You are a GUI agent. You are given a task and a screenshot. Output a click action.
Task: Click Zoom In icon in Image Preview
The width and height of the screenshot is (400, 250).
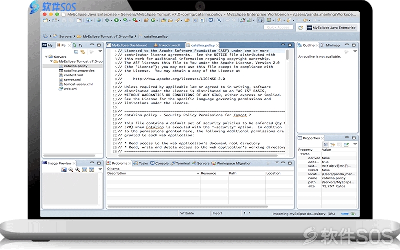coord(78,170)
